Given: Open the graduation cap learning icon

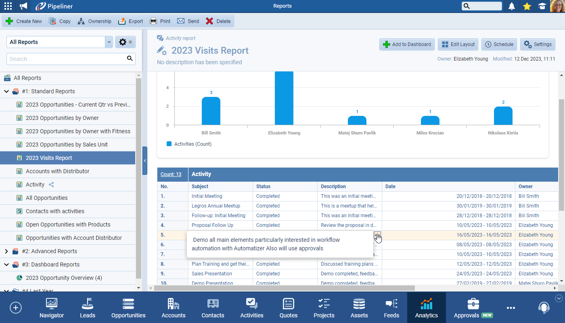Looking at the screenshot, I should [542, 6].
